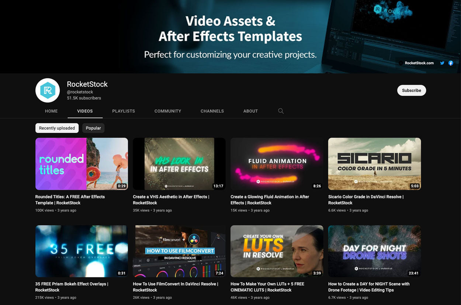
Task: Open the Rounded Titles FREE After Effects Template title
Action: click(x=70, y=200)
